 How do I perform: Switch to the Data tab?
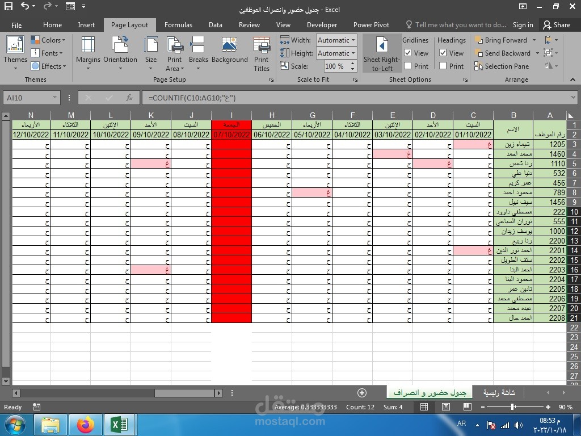tap(215, 25)
